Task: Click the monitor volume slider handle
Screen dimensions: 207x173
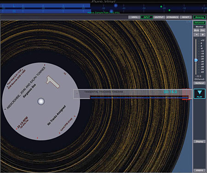Action: click(x=196, y=60)
